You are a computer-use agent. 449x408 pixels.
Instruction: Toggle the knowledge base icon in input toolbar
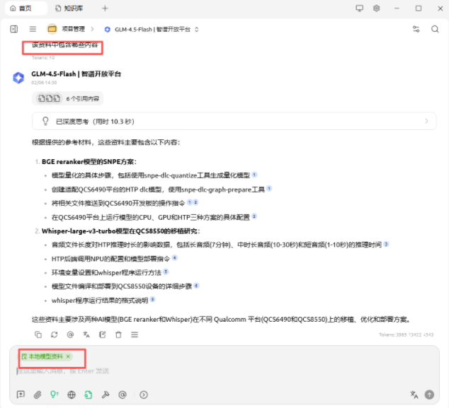[89, 395]
